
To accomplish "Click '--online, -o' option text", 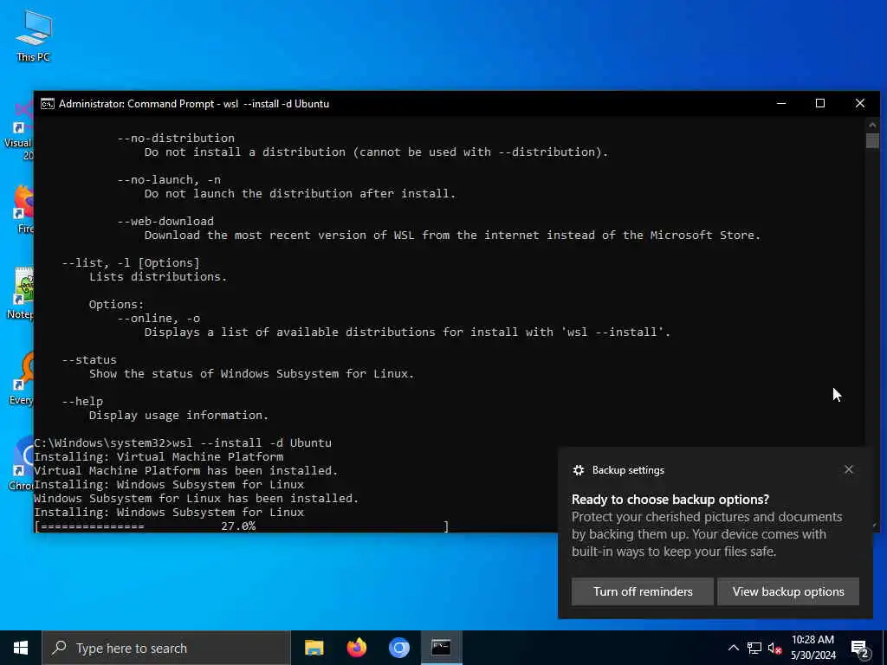I will [159, 319].
